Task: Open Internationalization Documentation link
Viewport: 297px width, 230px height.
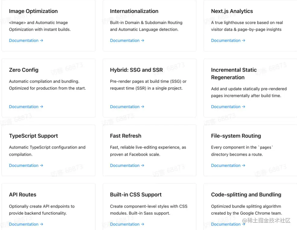Action: click(127, 40)
